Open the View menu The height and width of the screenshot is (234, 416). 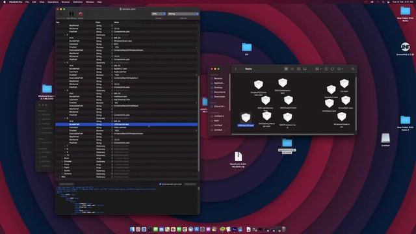pos(42,2)
